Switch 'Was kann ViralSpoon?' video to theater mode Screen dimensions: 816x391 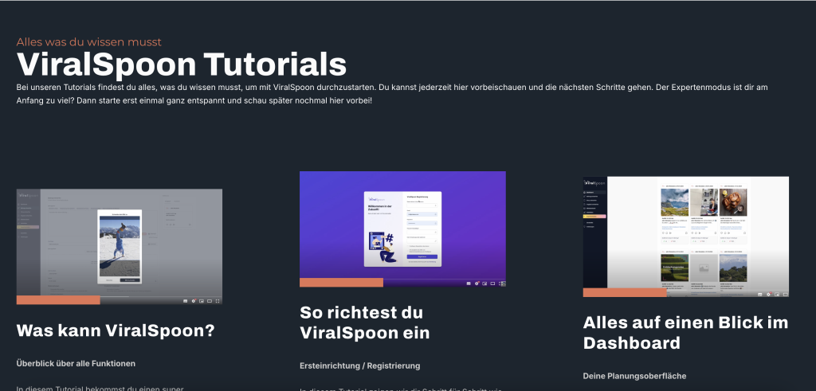210,301
